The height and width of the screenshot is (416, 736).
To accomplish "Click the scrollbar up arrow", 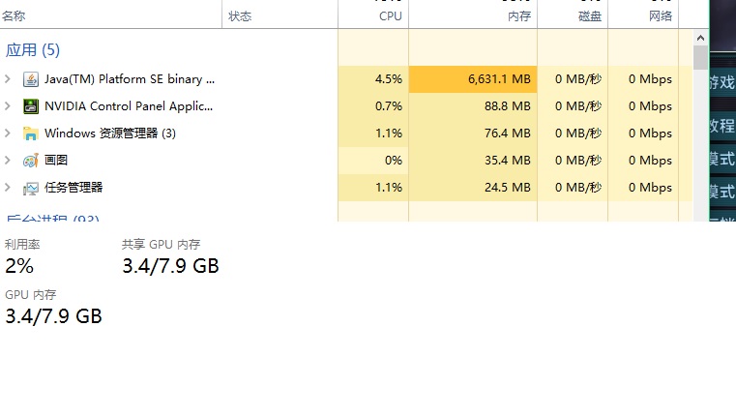I will pos(701,37).
